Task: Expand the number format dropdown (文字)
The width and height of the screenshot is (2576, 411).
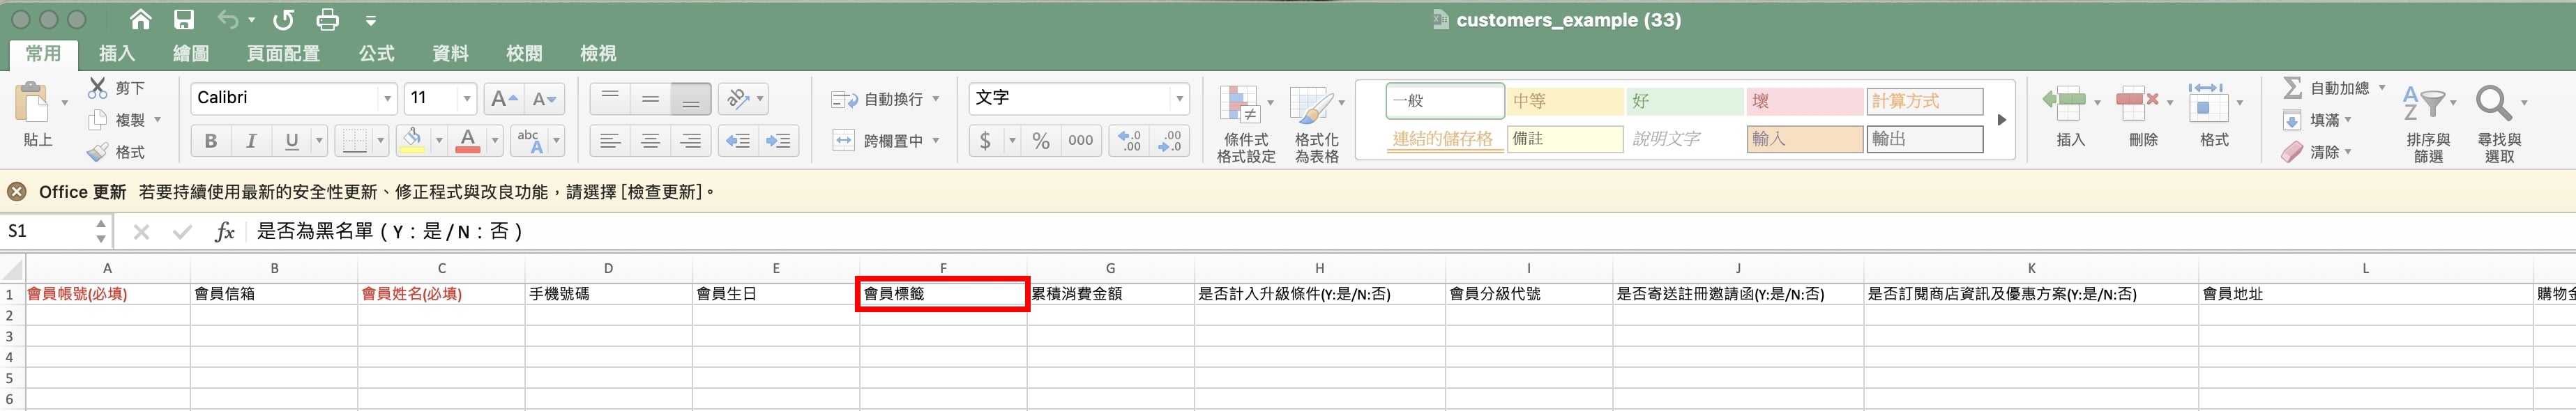Action: (1180, 98)
